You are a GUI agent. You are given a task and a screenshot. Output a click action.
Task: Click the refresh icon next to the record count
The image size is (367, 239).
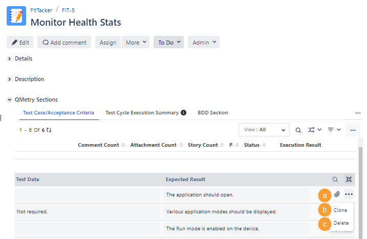coord(49,130)
